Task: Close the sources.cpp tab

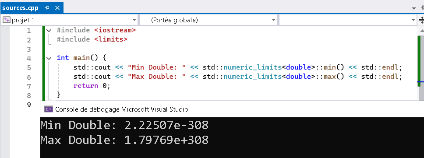Action: click(x=57, y=8)
